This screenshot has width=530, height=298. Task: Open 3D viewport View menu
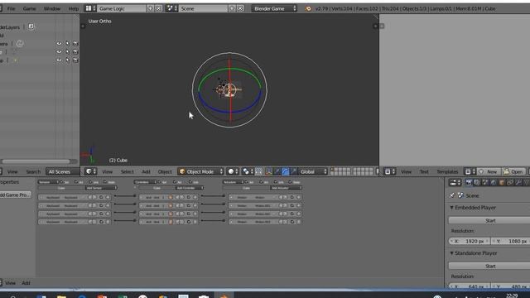(x=108, y=171)
